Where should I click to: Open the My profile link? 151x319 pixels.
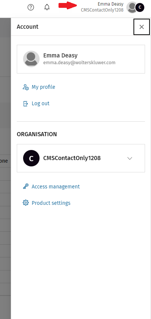(x=43, y=87)
